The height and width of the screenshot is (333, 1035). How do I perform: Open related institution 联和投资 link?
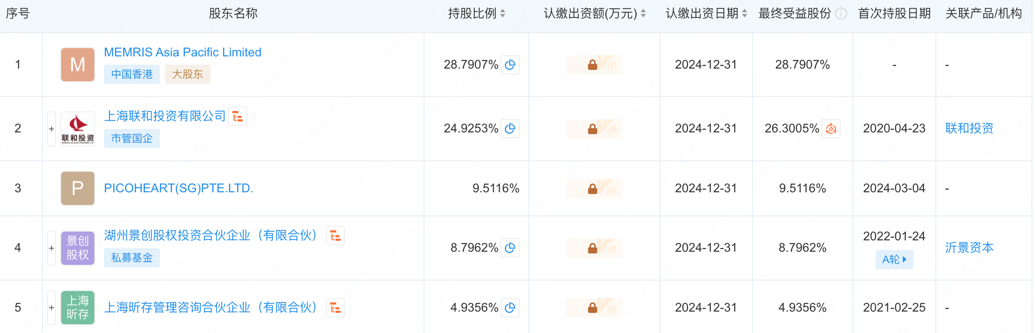click(x=969, y=128)
